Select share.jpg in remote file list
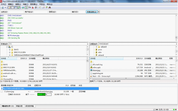 click(96, 70)
